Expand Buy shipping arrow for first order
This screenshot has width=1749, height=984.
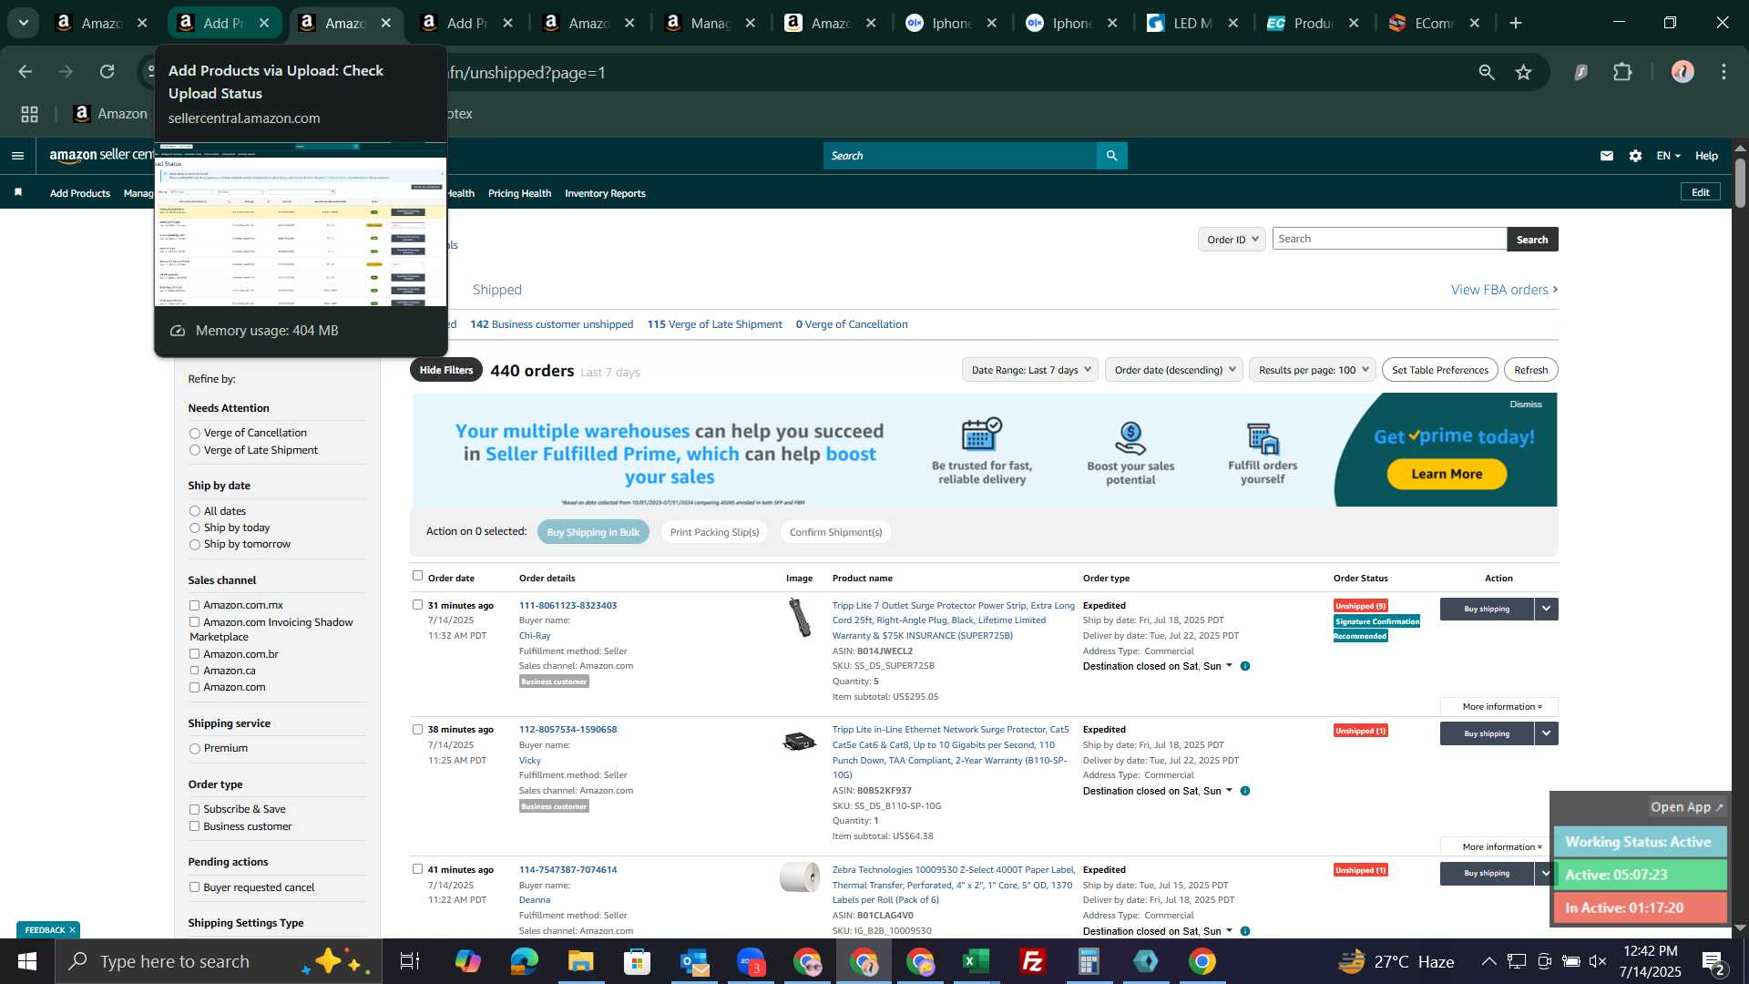1546,609
